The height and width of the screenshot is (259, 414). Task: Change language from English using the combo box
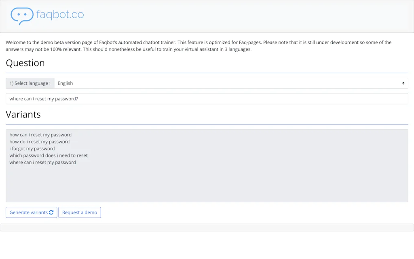230,83
